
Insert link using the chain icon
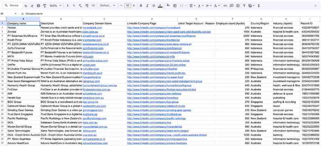click(x=225, y=6)
